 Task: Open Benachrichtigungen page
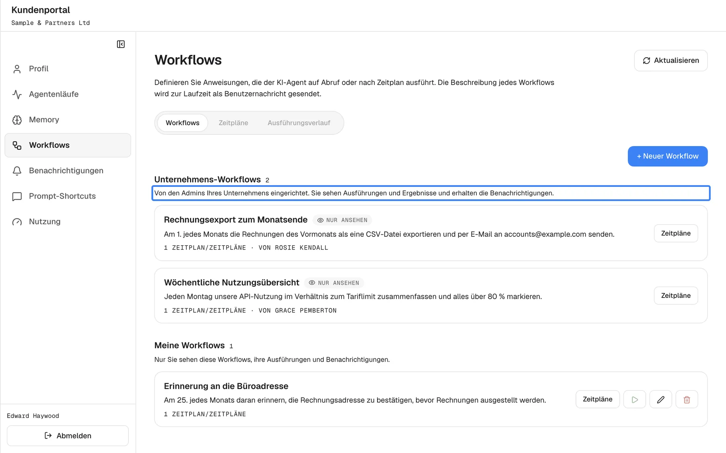pos(68,171)
